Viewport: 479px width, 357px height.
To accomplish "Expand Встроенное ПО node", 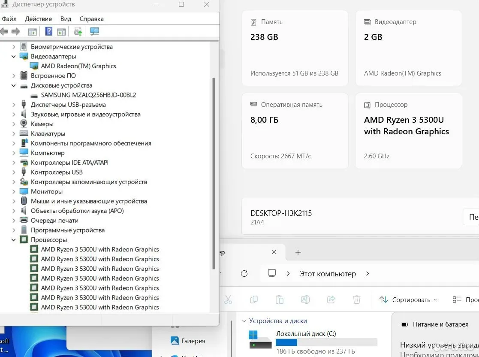I will (14, 76).
